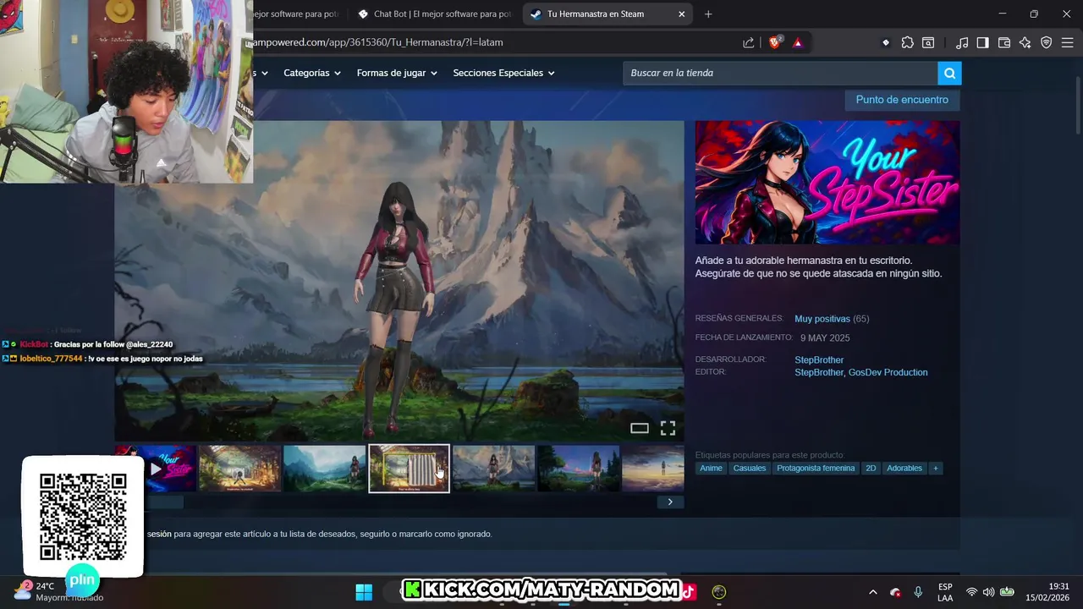Open the Muy positivas reviews link

[x=822, y=319]
